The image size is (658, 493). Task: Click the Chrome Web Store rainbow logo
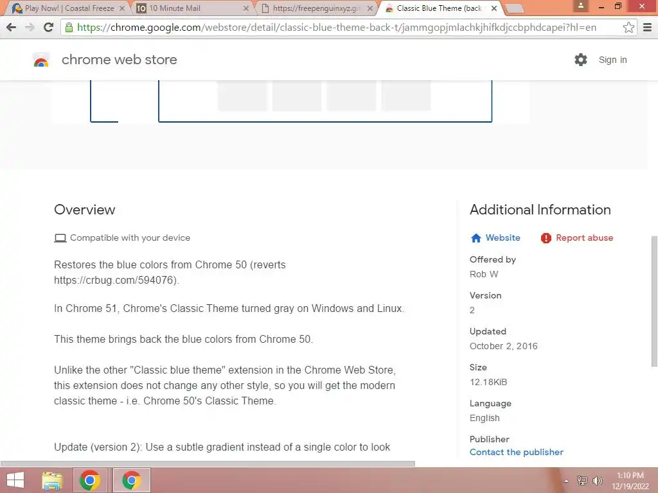41,60
